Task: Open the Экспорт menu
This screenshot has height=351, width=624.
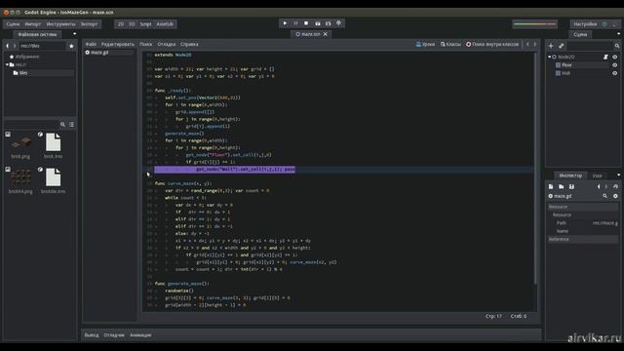Action: 89,24
